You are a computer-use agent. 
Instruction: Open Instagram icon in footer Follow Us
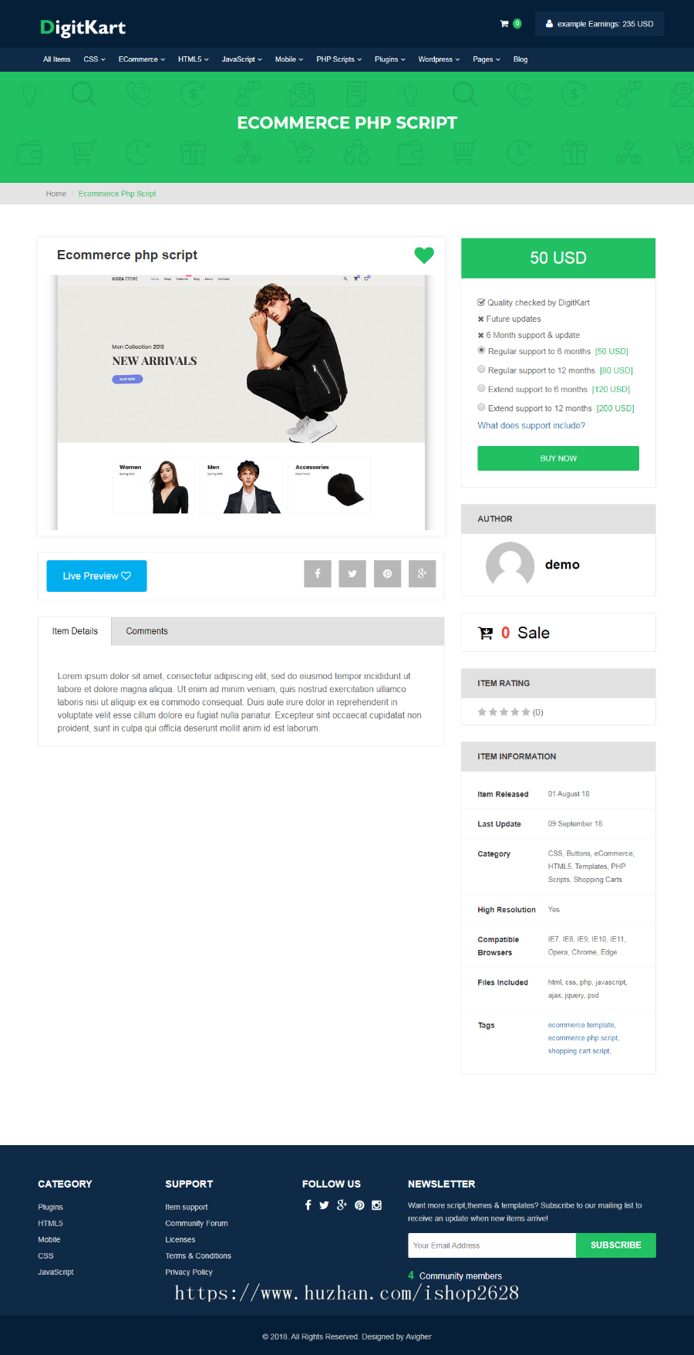(x=377, y=1205)
